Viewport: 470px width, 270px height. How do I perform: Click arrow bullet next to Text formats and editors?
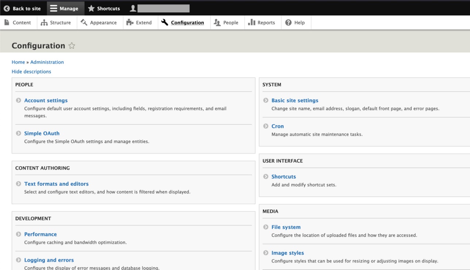19,184
